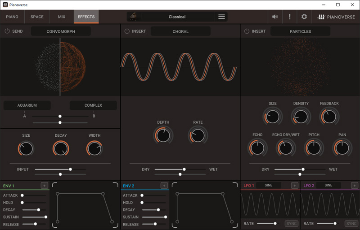
Task: Toggle power for the Choral insert effect
Action: (x=127, y=31)
